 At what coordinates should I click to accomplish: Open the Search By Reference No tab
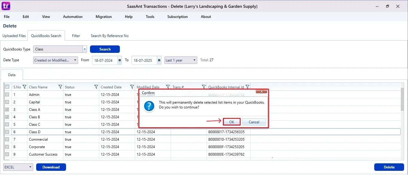coord(110,36)
